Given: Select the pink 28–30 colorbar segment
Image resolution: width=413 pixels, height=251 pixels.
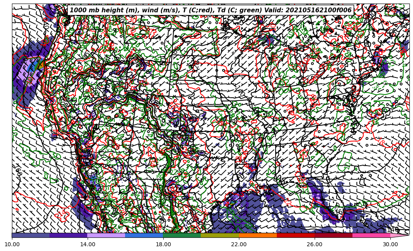Looking at the screenshot, I should pyautogui.click(x=372, y=235).
